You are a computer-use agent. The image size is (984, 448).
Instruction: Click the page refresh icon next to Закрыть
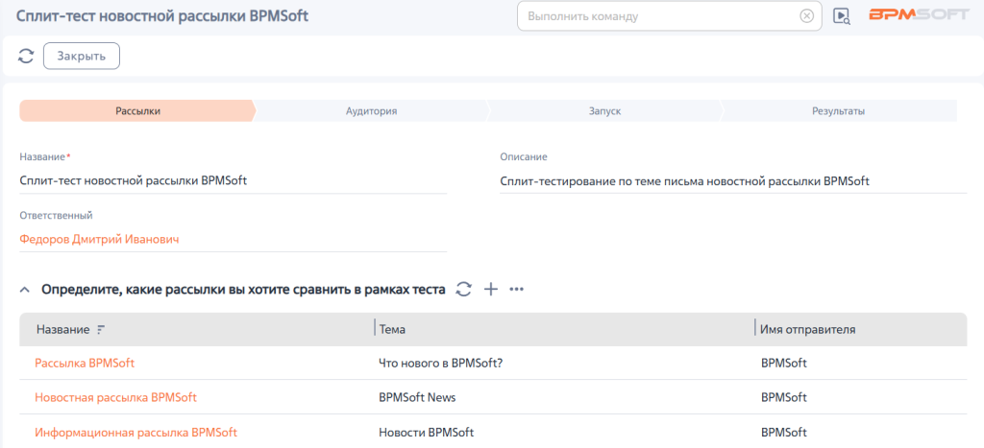coord(26,56)
